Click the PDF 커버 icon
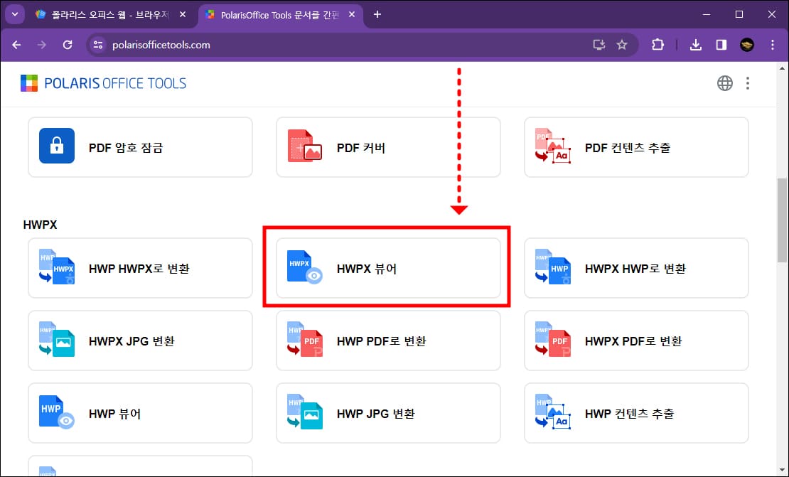Screen dimensions: 789x477 click(304, 146)
